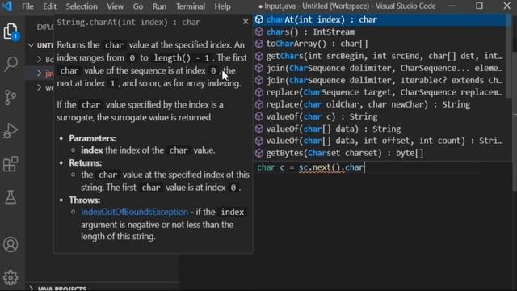Click method icon beside getChars suggestion
The height and width of the screenshot is (291, 517).
click(x=259, y=56)
